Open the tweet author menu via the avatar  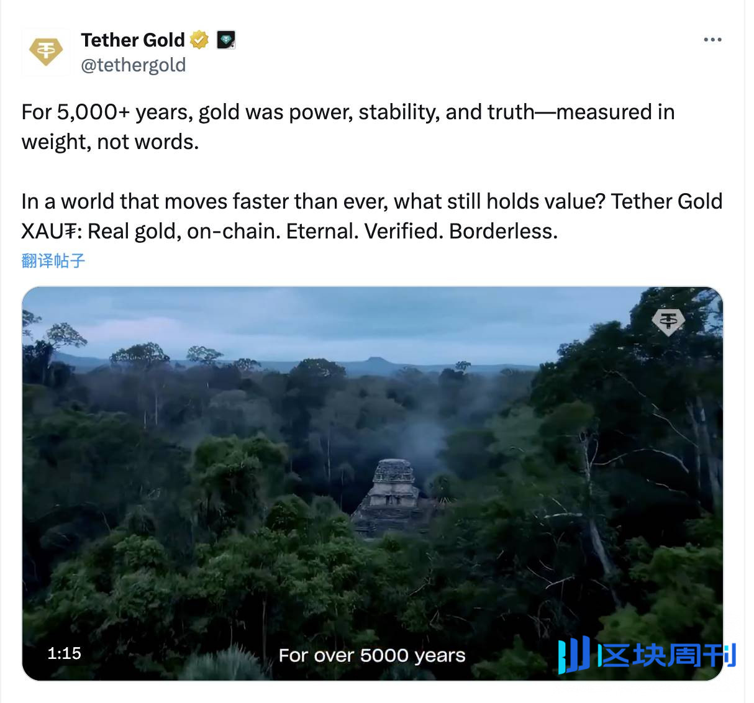coord(46,52)
